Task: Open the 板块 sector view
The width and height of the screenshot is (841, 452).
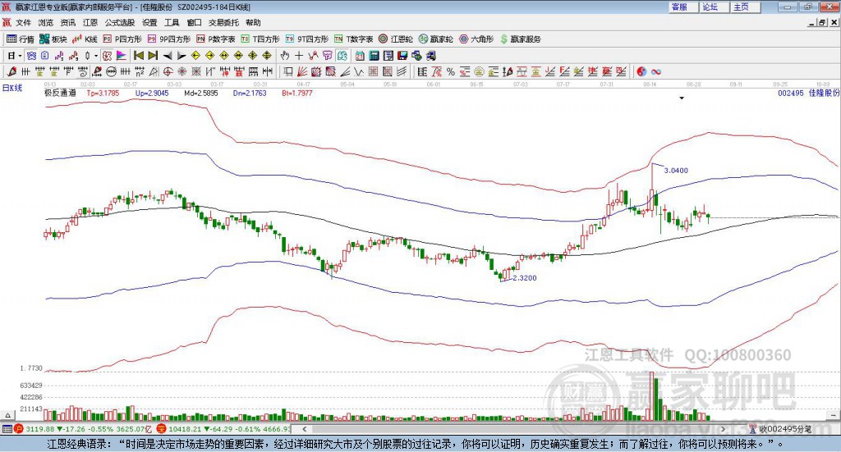Action: click(53, 39)
